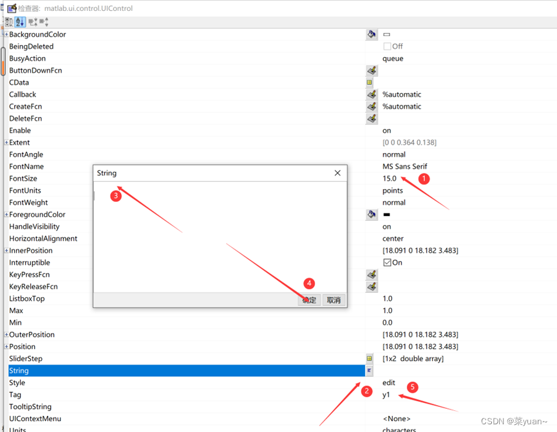Select the BusyAction property name

tap(27, 59)
